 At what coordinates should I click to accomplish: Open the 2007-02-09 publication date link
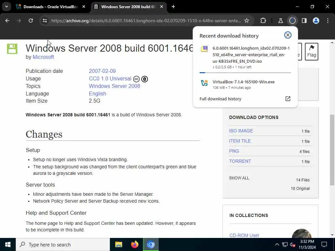(102, 71)
